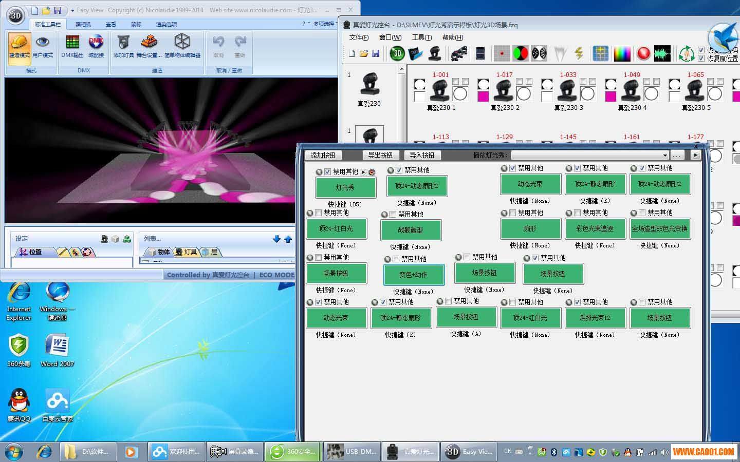
Task: Open DMX输出 level meter icon
Action: 72,45
